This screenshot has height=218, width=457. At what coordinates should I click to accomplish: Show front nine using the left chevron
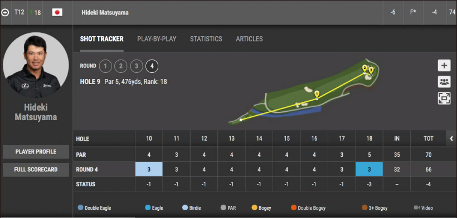[x=451, y=138]
